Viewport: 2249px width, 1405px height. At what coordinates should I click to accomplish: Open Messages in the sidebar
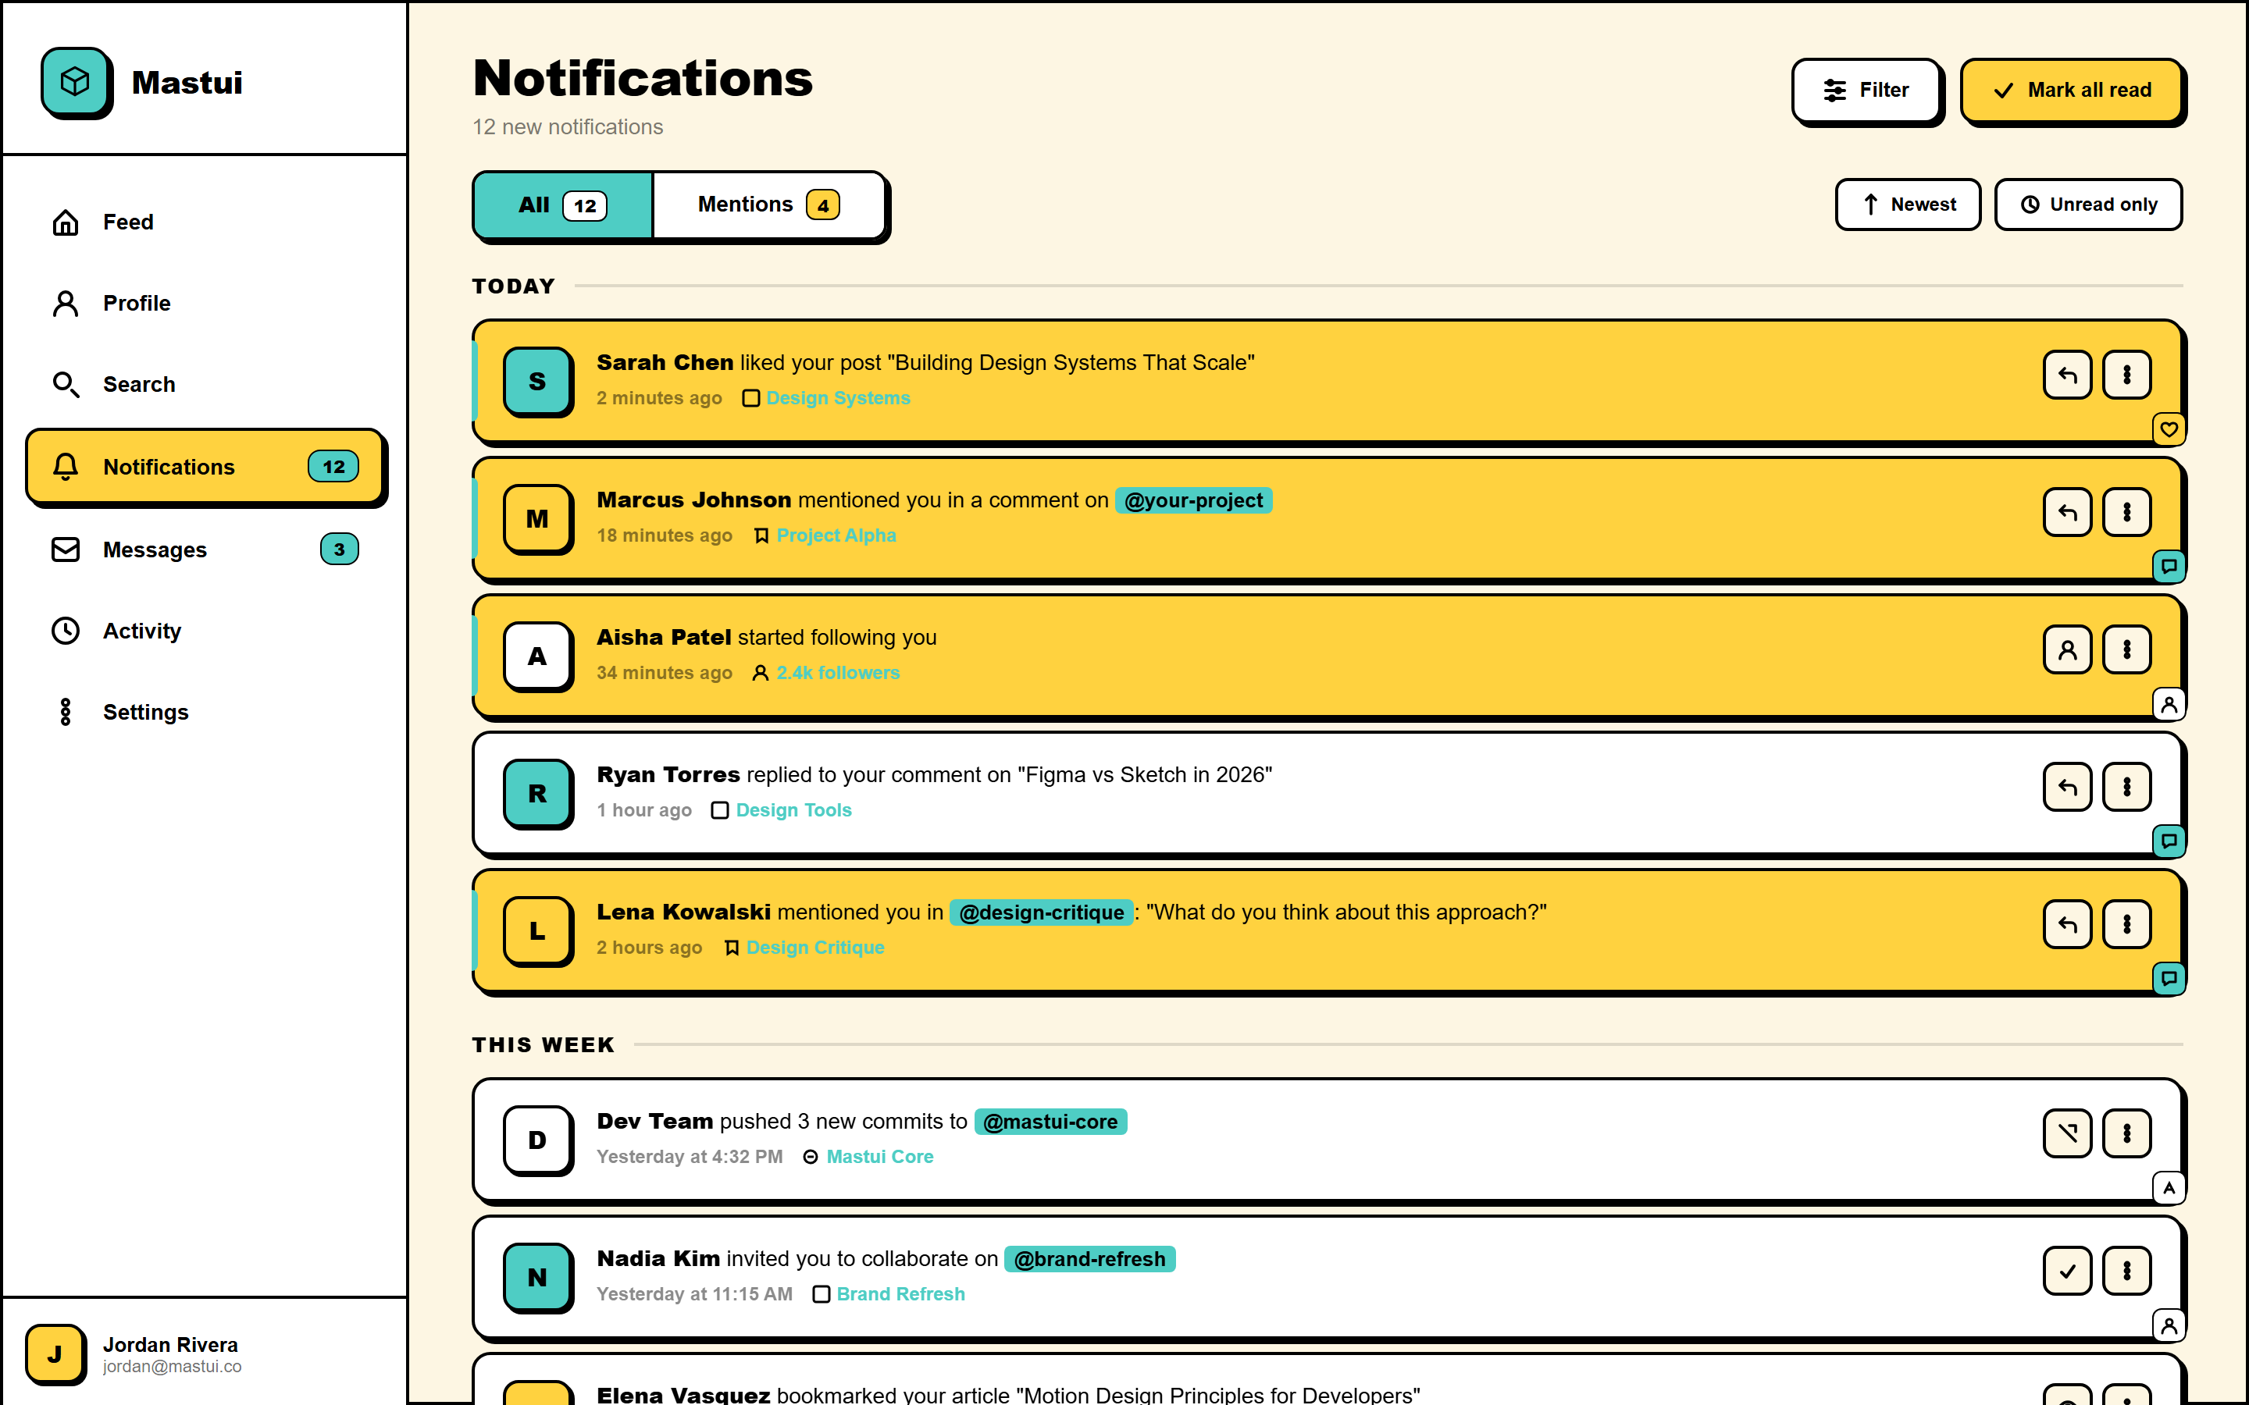[x=205, y=550]
